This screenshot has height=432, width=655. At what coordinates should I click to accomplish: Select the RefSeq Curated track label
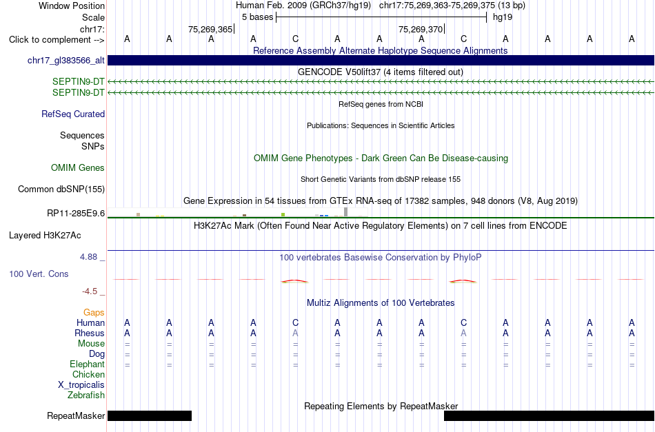point(73,114)
